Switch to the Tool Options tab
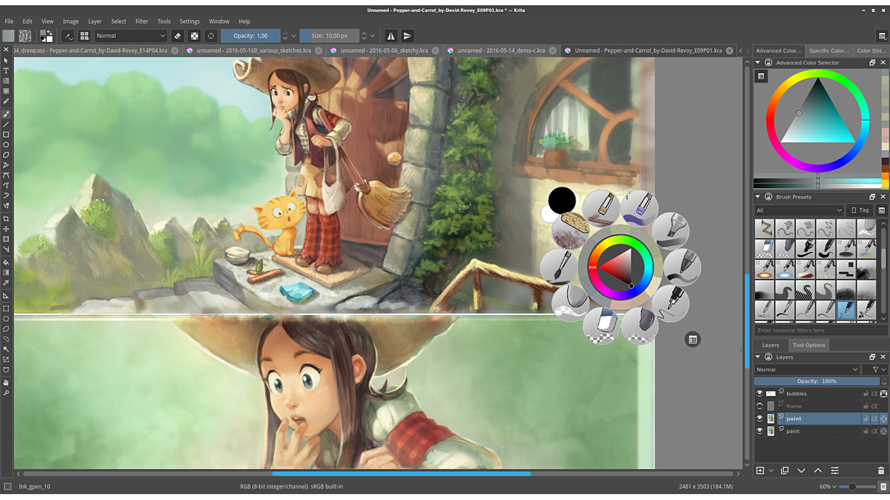The height and width of the screenshot is (500, 890). (808, 345)
